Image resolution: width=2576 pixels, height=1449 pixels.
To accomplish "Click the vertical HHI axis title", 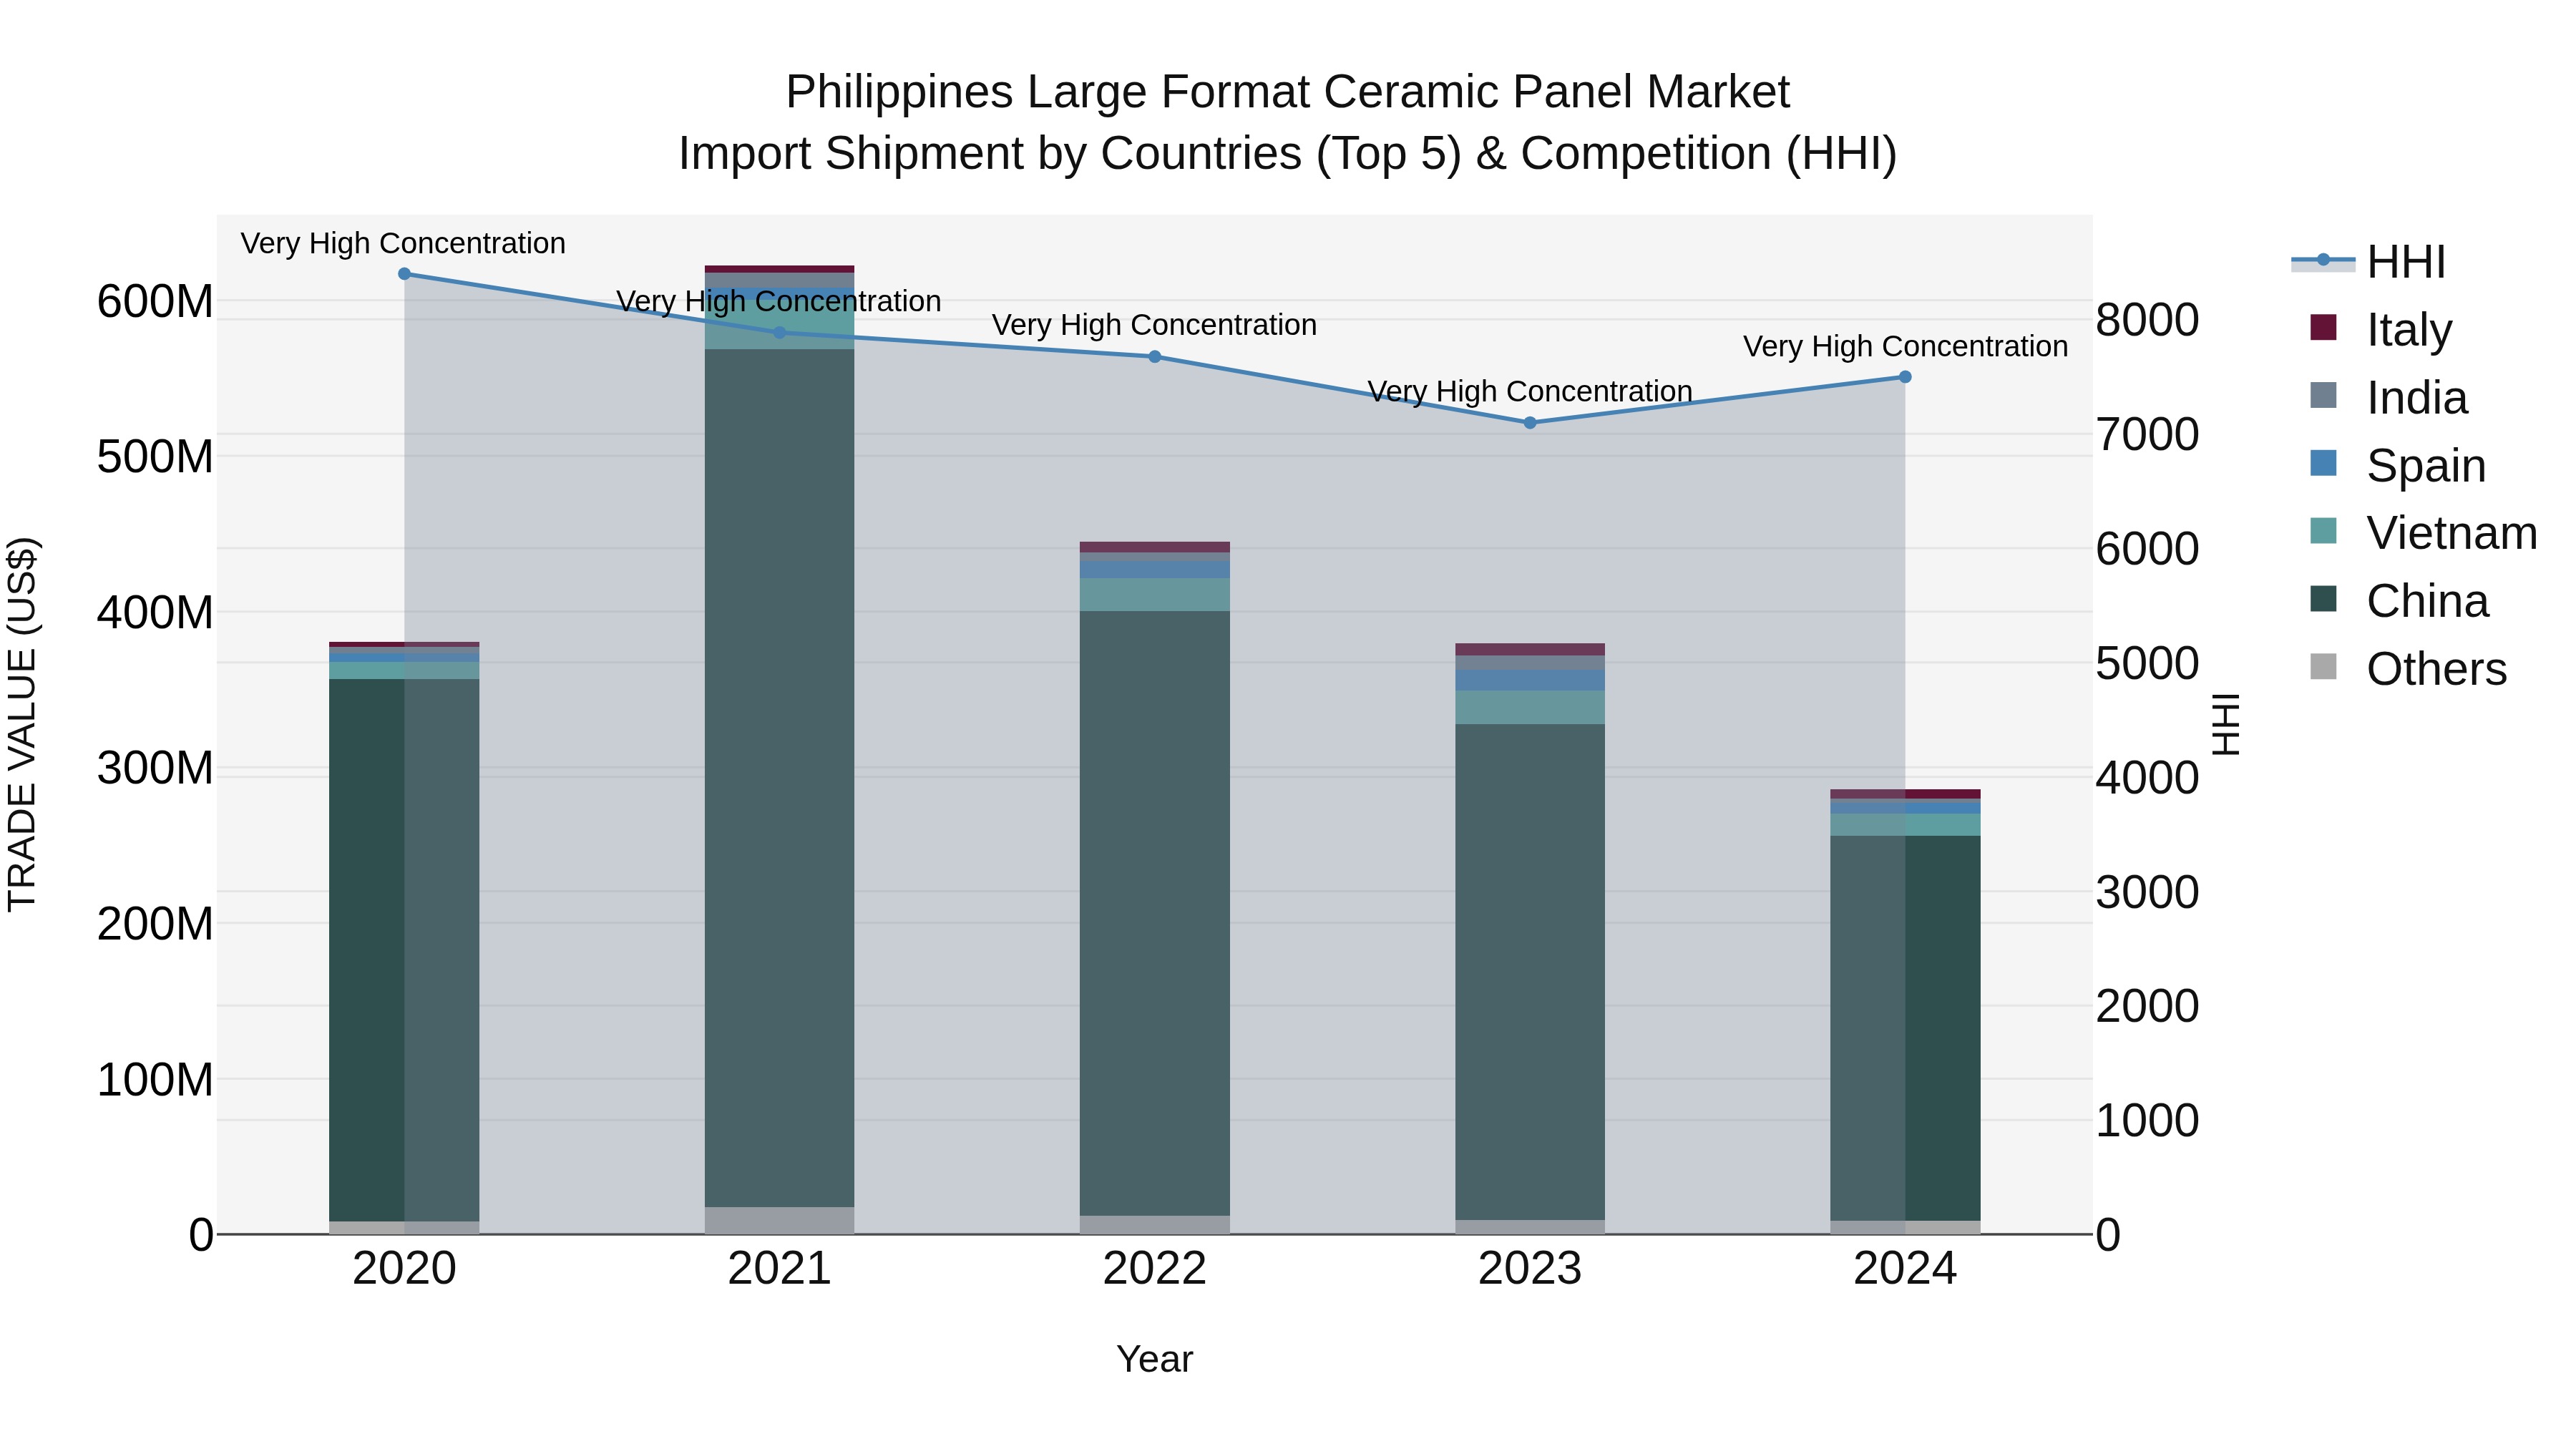I will point(2226,724).
